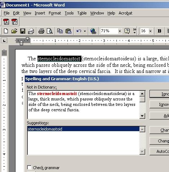The height and width of the screenshot is (172, 169).
Task: Open the Table menu
Action: tap(82, 13)
